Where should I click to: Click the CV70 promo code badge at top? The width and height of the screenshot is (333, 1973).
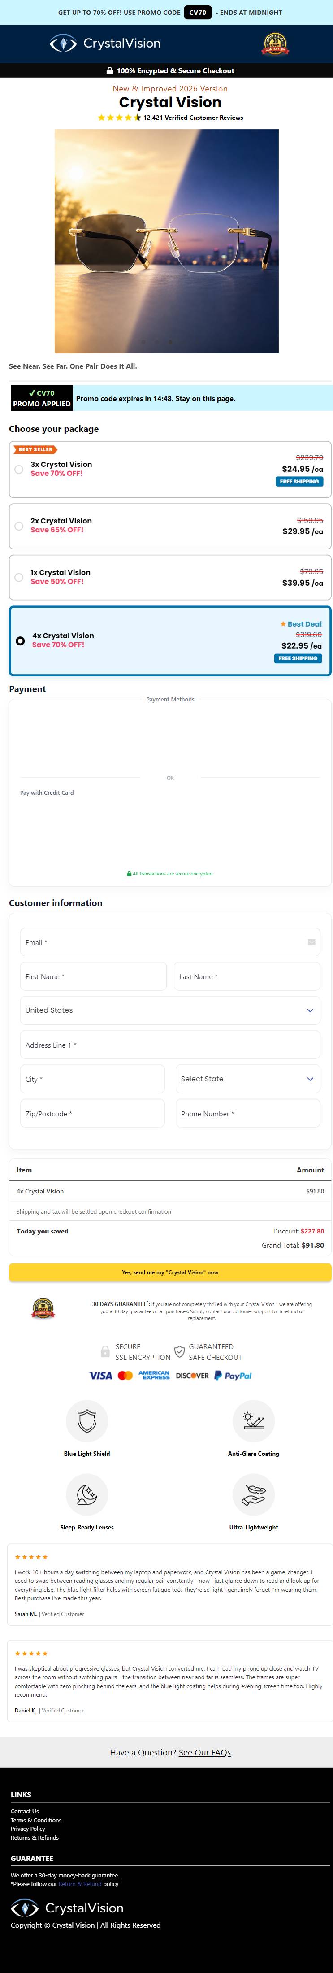pyautogui.click(x=198, y=12)
